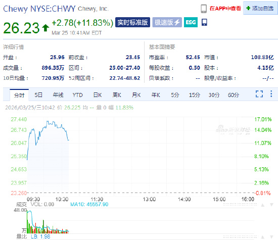Select the 月K chart tab
Screen dimensions: 278x240
tap(136, 95)
